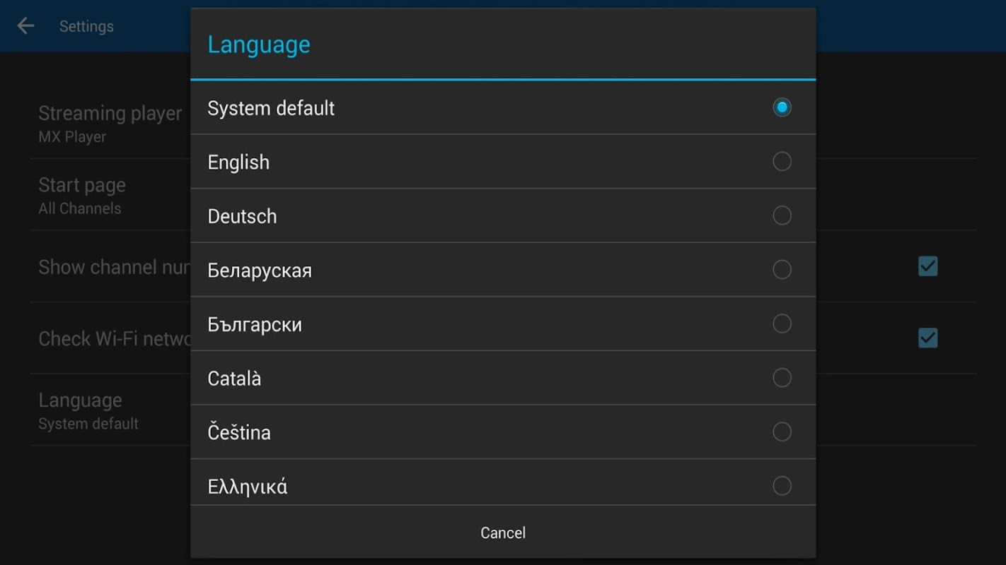Click the Language dialog title
The width and height of the screenshot is (1006, 565).
259,44
